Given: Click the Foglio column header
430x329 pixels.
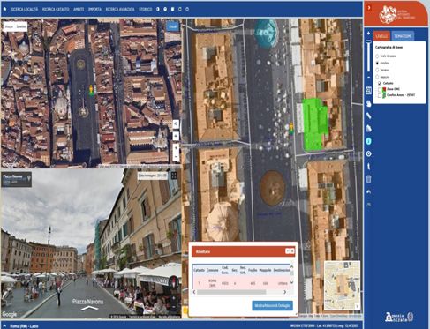Looking at the screenshot, I should (253, 270).
